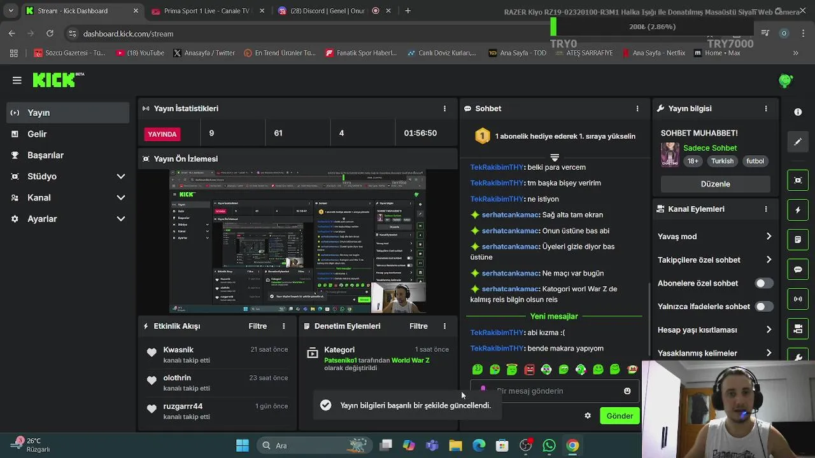Open new browser tab

coord(408,11)
